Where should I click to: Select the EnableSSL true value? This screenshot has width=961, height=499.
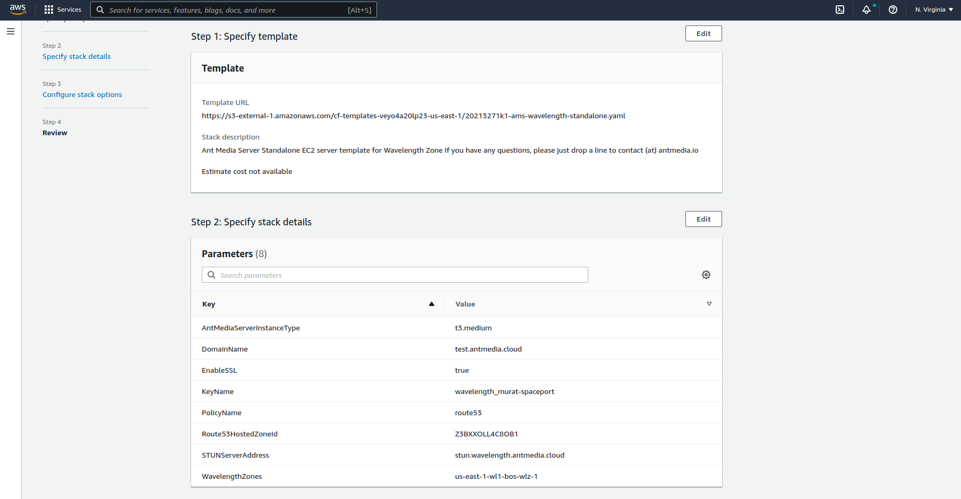pos(462,370)
